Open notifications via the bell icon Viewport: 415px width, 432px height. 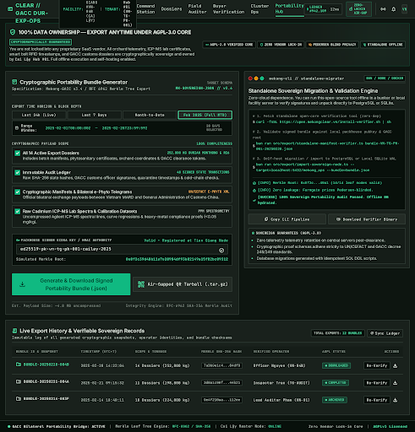394,9
